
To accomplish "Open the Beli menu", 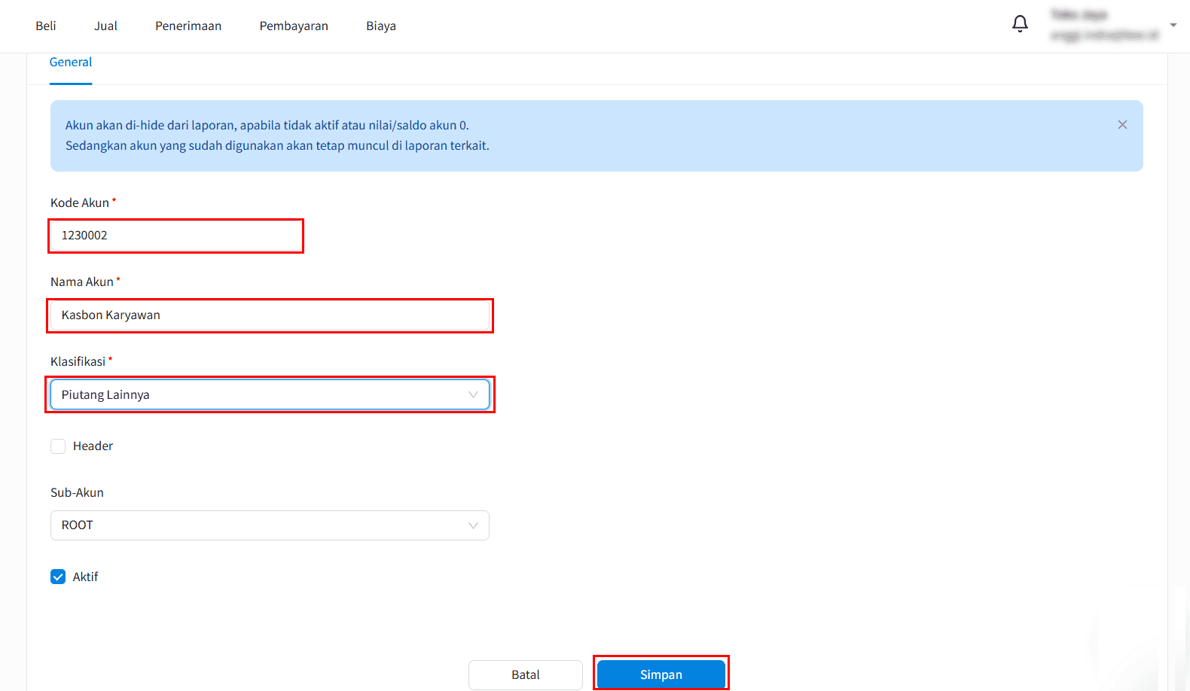I will click(x=46, y=26).
